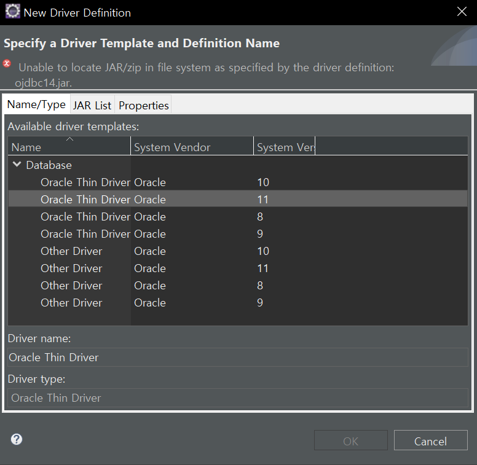Select Oracle Thin Driver version 9
The width and height of the screenshot is (477, 465).
238,233
